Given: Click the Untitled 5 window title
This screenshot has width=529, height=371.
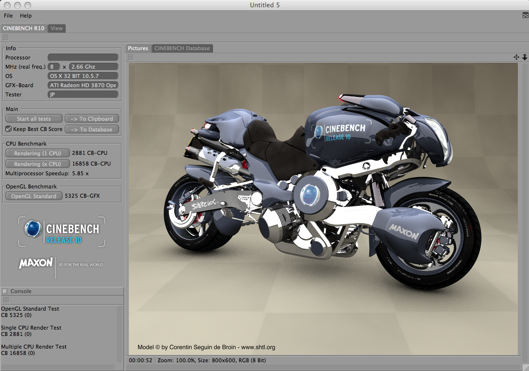Looking at the screenshot, I should tap(264, 5).
